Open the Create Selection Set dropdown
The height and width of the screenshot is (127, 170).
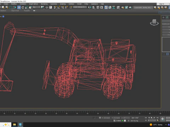tap(80, 7)
